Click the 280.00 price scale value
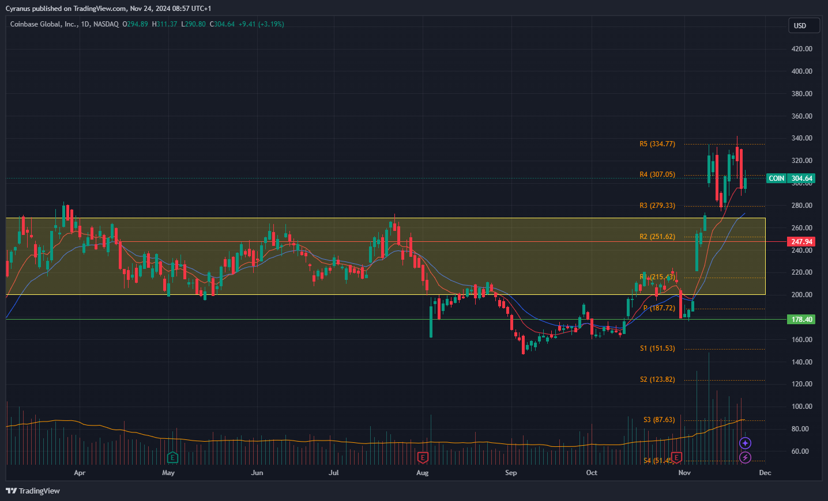 tap(801, 206)
